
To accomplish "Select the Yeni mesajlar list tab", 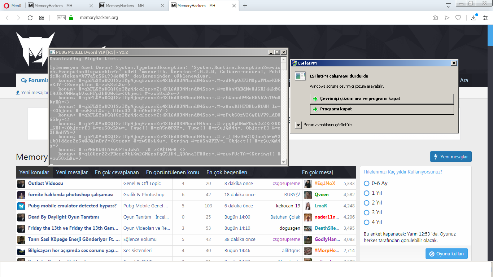I will point(72,172).
